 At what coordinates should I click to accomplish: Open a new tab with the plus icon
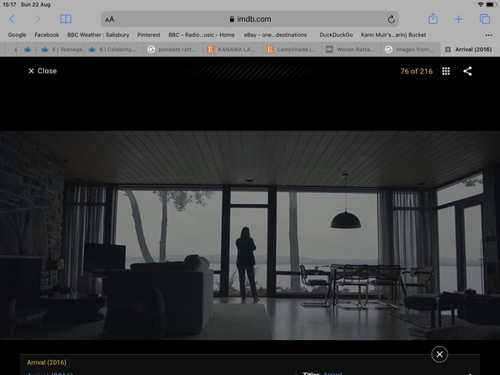coord(458,19)
